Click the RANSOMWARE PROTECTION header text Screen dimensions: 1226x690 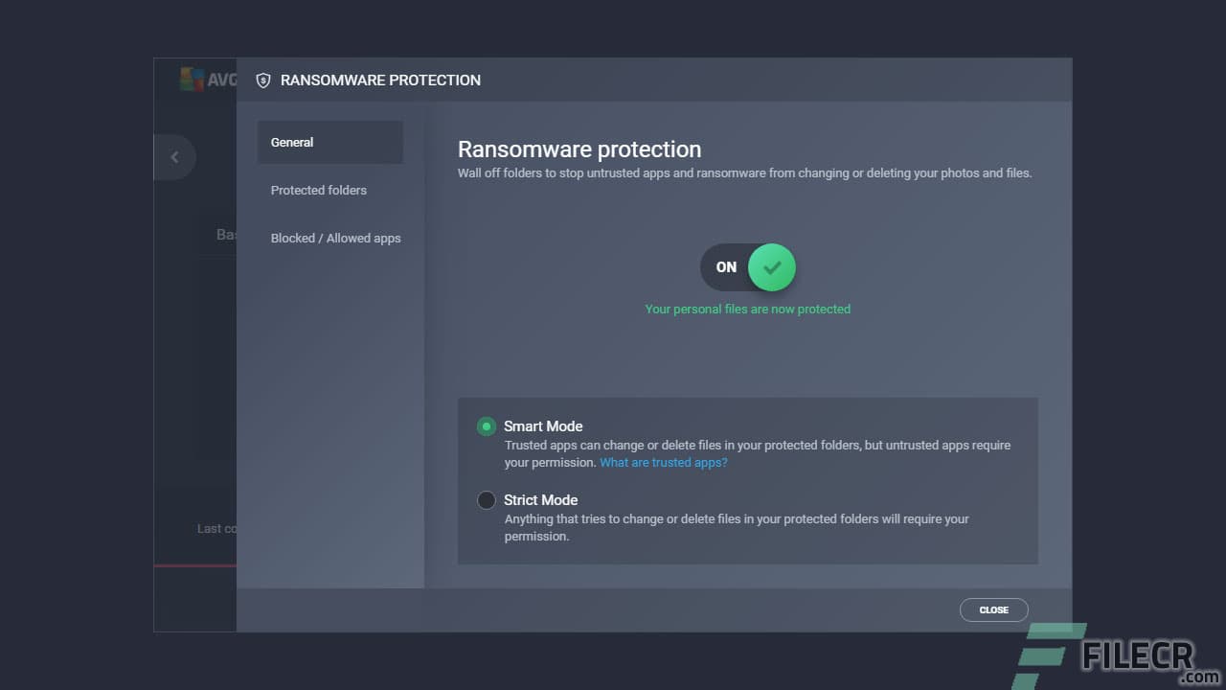tap(380, 80)
